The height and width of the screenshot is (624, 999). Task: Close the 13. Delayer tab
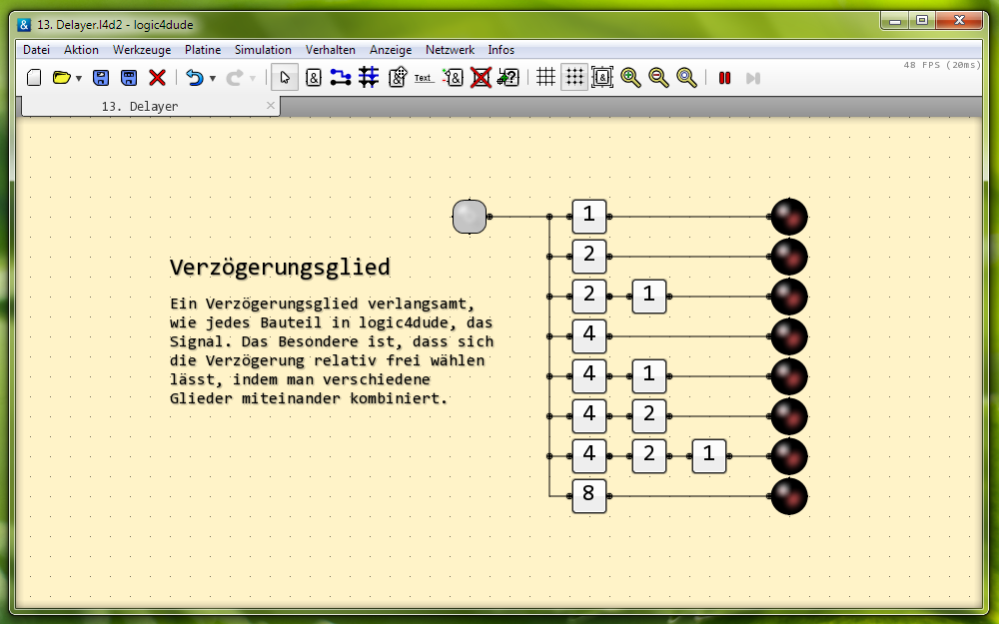[x=270, y=106]
